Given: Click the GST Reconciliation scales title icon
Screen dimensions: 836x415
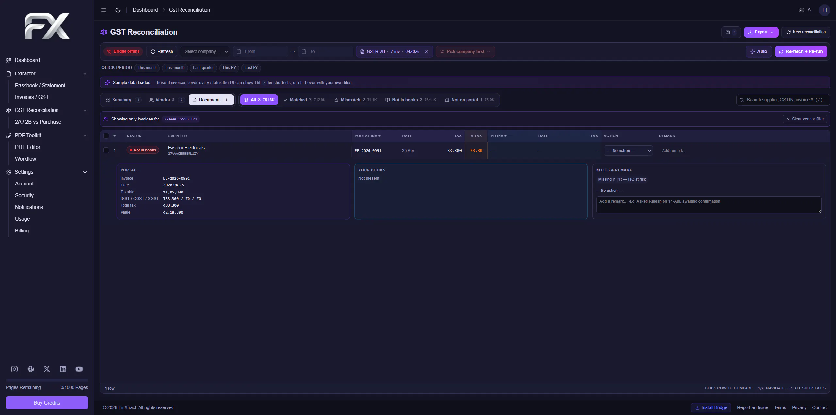Looking at the screenshot, I should coord(104,32).
